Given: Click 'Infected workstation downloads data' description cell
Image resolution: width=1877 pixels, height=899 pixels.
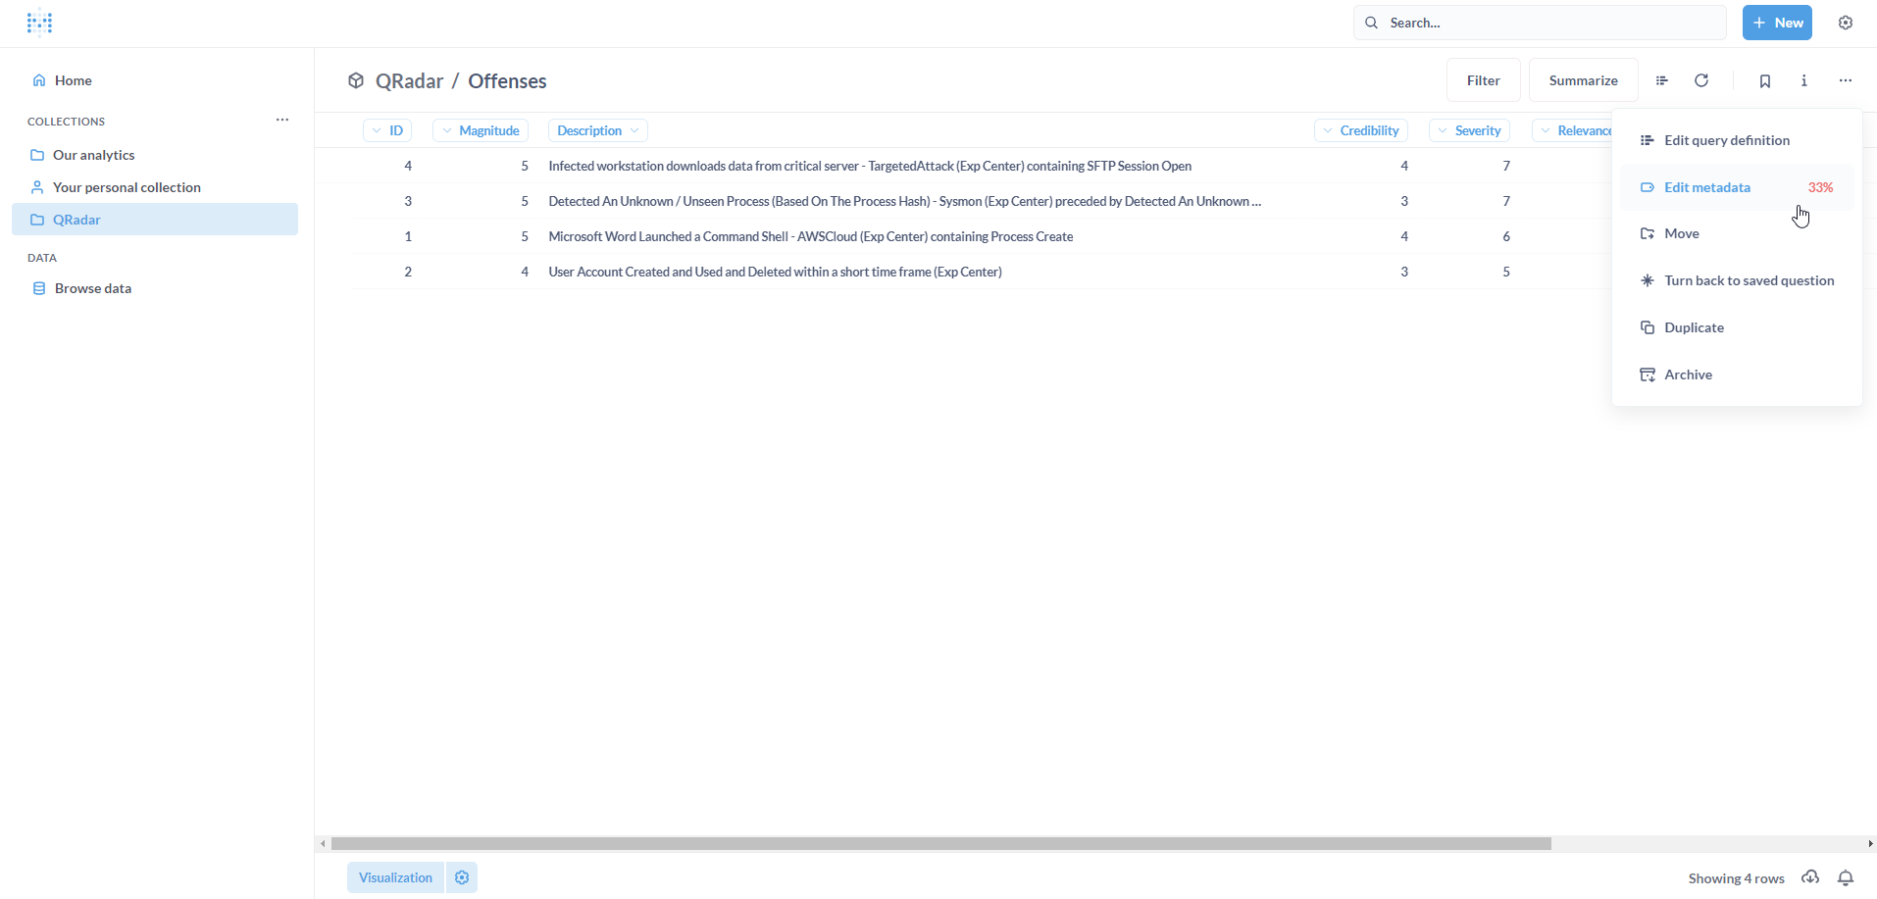Looking at the screenshot, I should click(x=870, y=166).
